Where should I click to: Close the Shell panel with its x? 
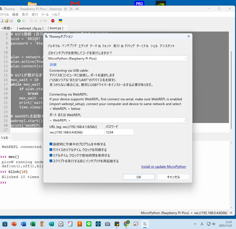[10, 137]
